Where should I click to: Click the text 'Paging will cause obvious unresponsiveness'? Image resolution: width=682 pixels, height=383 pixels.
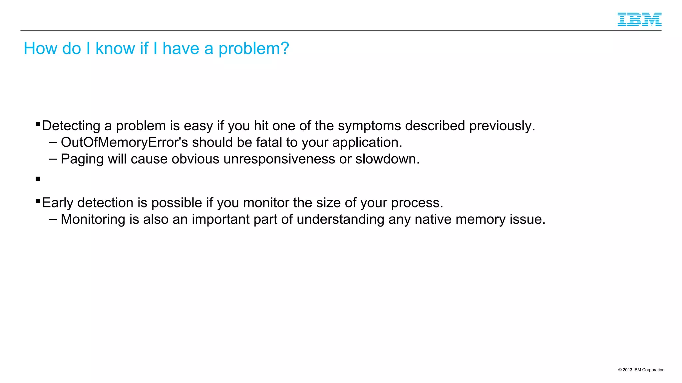click(x=198, y=159)
